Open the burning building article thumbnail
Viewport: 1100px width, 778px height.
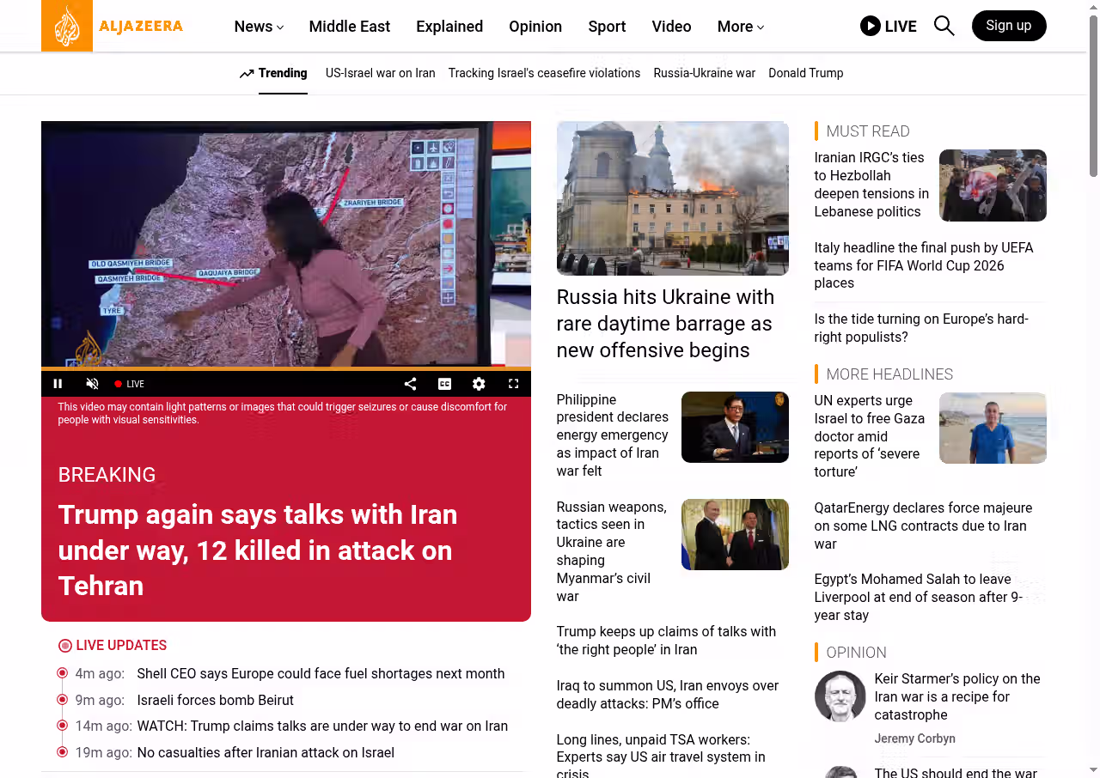pyautogui.click(x=672, y=198)
